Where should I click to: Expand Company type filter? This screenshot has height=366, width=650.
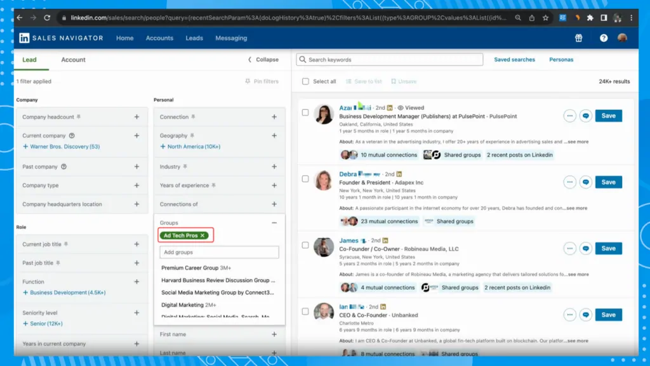tap(137, 185)
